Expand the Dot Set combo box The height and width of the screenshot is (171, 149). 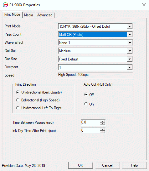130,51
